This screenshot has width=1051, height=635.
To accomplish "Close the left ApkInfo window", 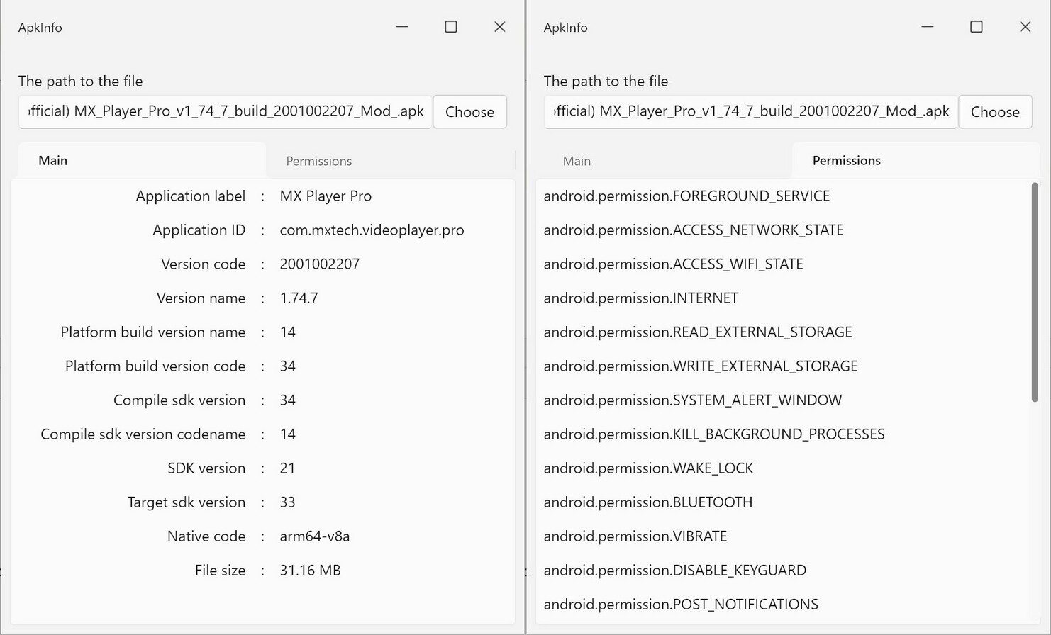I will tap(500, 27).
